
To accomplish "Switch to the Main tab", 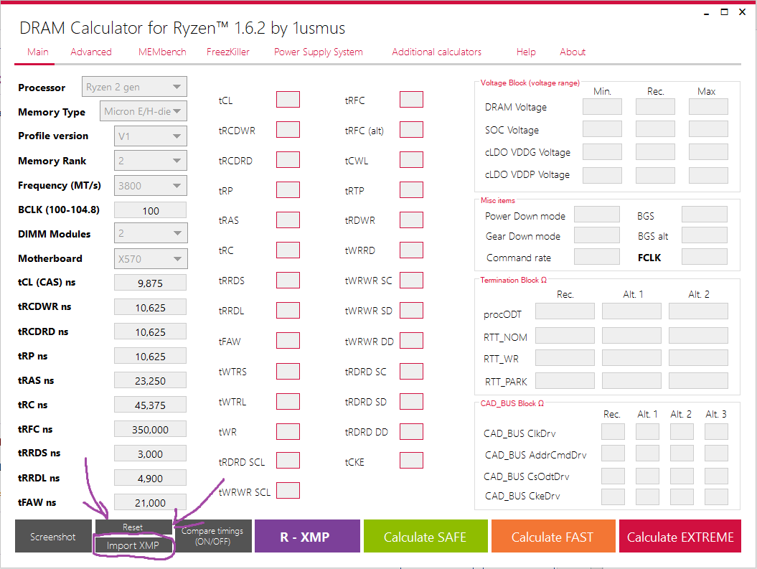I will point(37,52).
